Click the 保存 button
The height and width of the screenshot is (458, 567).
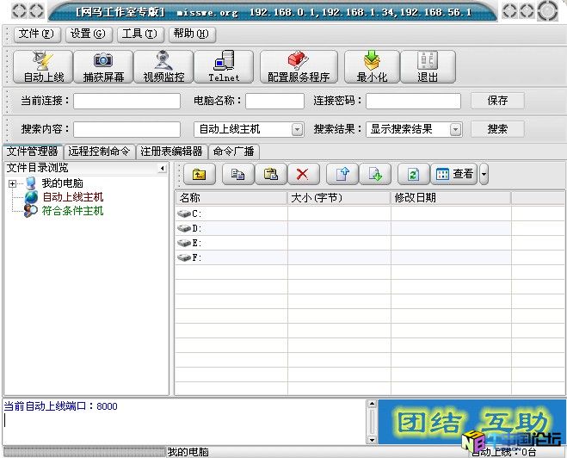click(x=497, y=101)
